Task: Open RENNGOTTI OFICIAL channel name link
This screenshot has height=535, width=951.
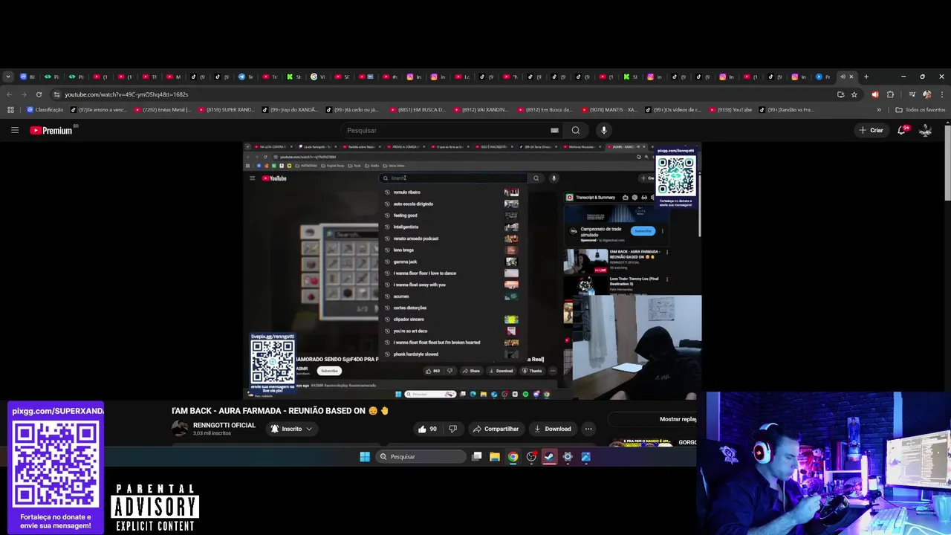Action: [224, 425]
